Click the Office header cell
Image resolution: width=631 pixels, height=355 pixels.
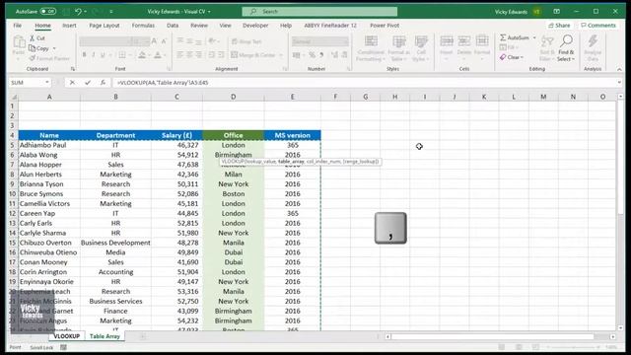(234, 135)
